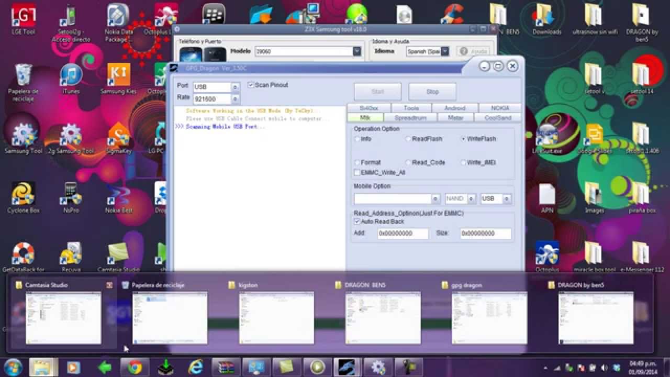Open the 2g Samsung Tool shortcut

[71, 138]
